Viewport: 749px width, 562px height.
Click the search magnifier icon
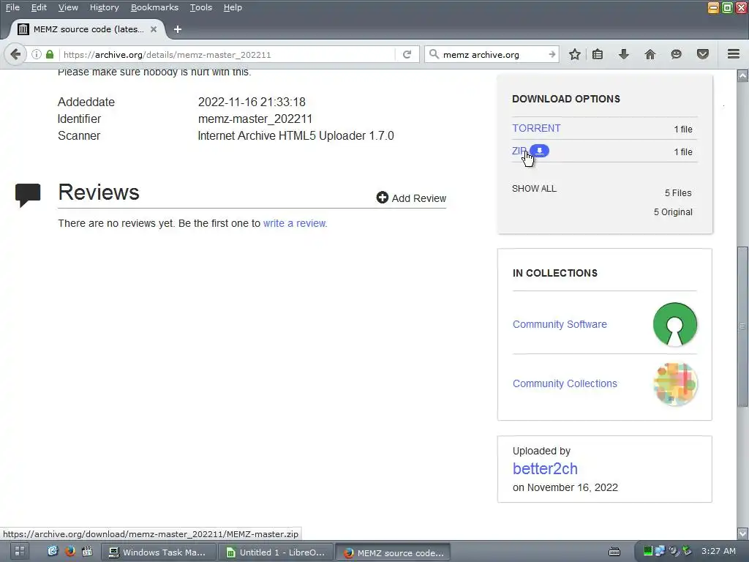tap(434, 54)
